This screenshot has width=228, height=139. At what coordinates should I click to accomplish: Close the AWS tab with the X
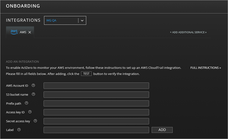click(30, 32)
